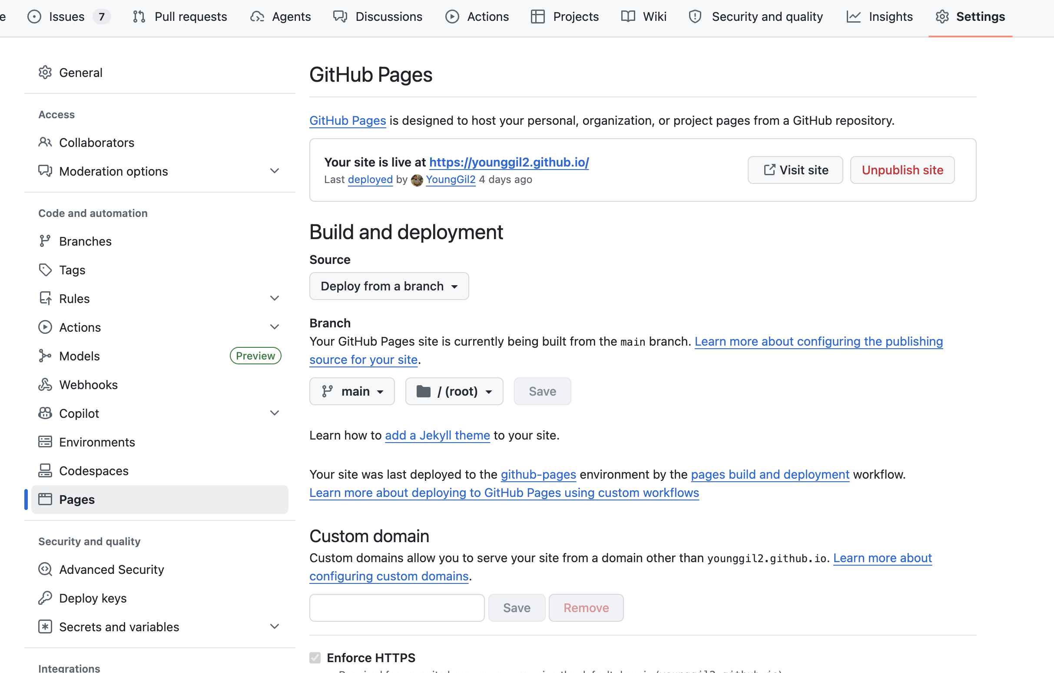Click the General gear icon in sidebar
This screenshot has width=1054, height=673.
pyautogui.click(x=45, y=72)
